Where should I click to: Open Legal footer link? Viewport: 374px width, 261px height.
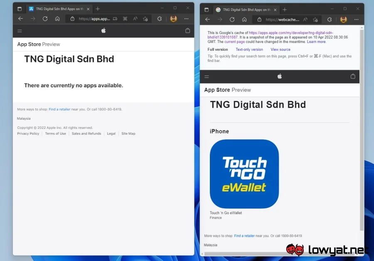pyautogui.click(x=111, y=133)
